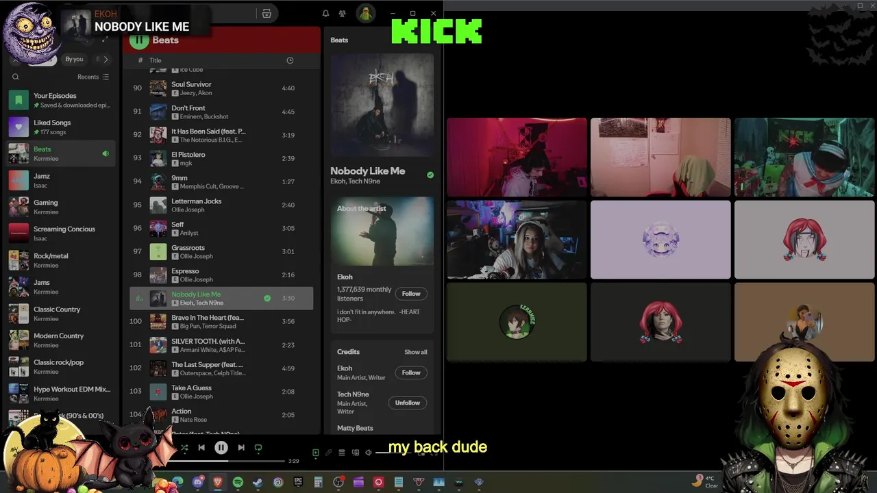This screenshot has width=877, height=493.
Task: Unfollow Tech N9ne in Credits
Action: pos(407,403)
